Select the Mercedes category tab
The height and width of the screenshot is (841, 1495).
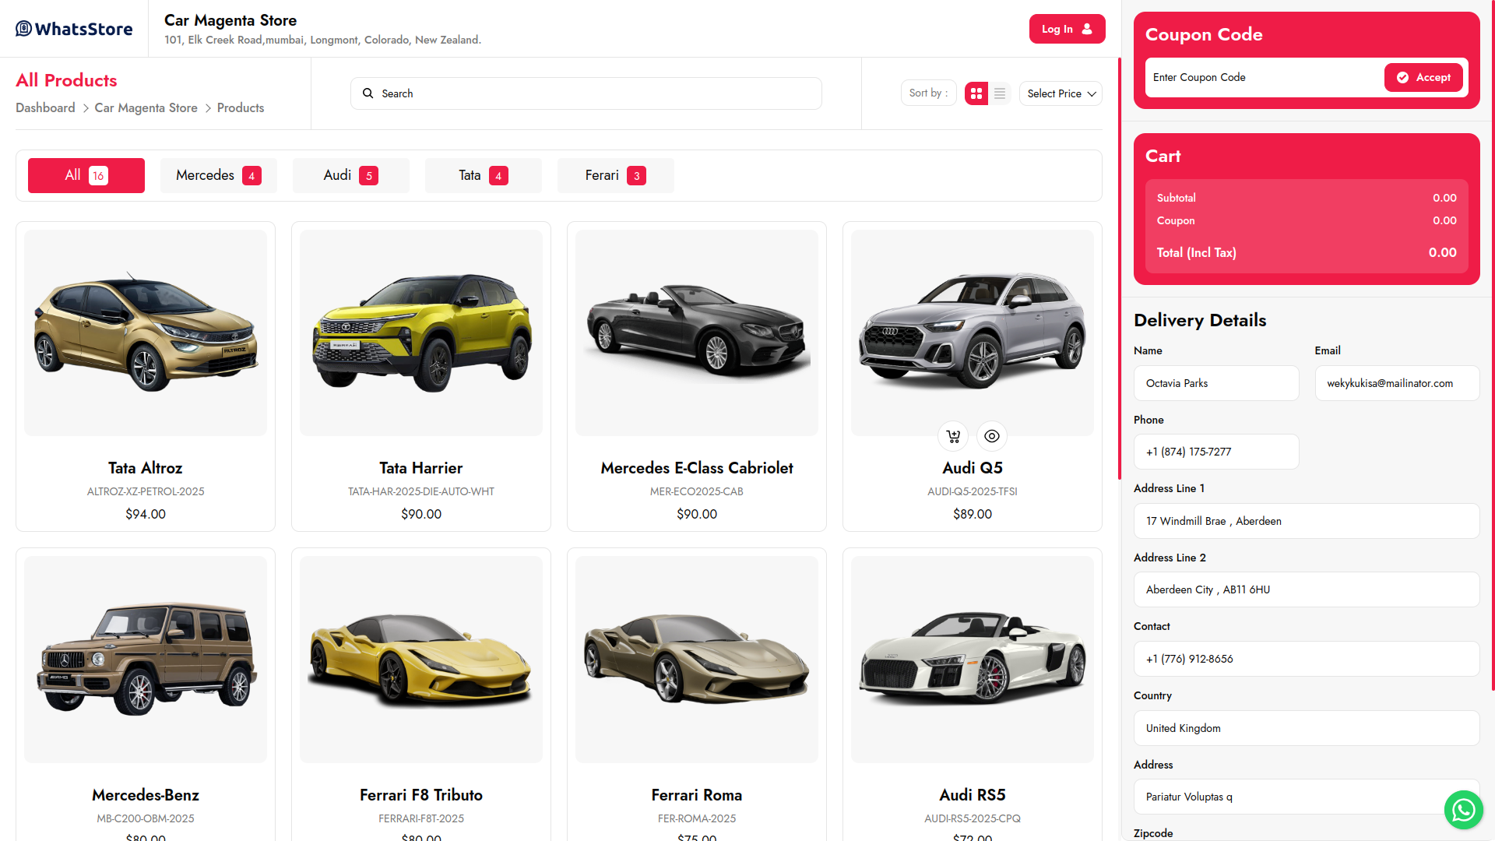pyautogui.click(x=218, y=176)
